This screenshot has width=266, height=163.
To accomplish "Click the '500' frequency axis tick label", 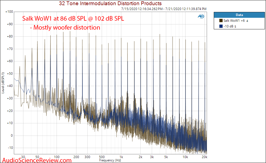I will click(102, 157).
